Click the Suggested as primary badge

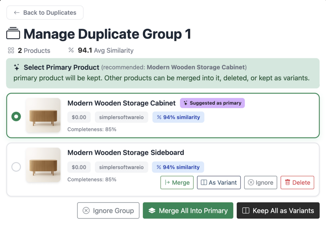(x=212, y=103)
